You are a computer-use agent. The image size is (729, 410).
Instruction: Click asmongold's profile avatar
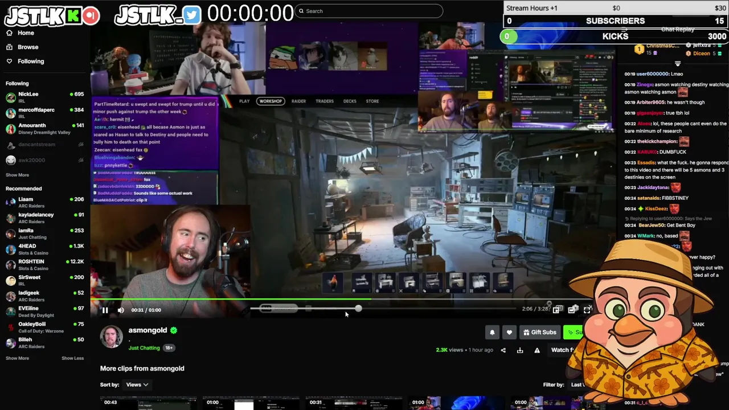[111, 337]
